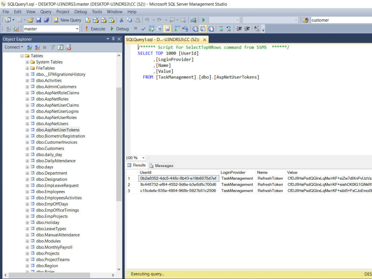Click the Object Explorer vertical scrollbar thumb
The image size is (372, 279).
(119, 144)
